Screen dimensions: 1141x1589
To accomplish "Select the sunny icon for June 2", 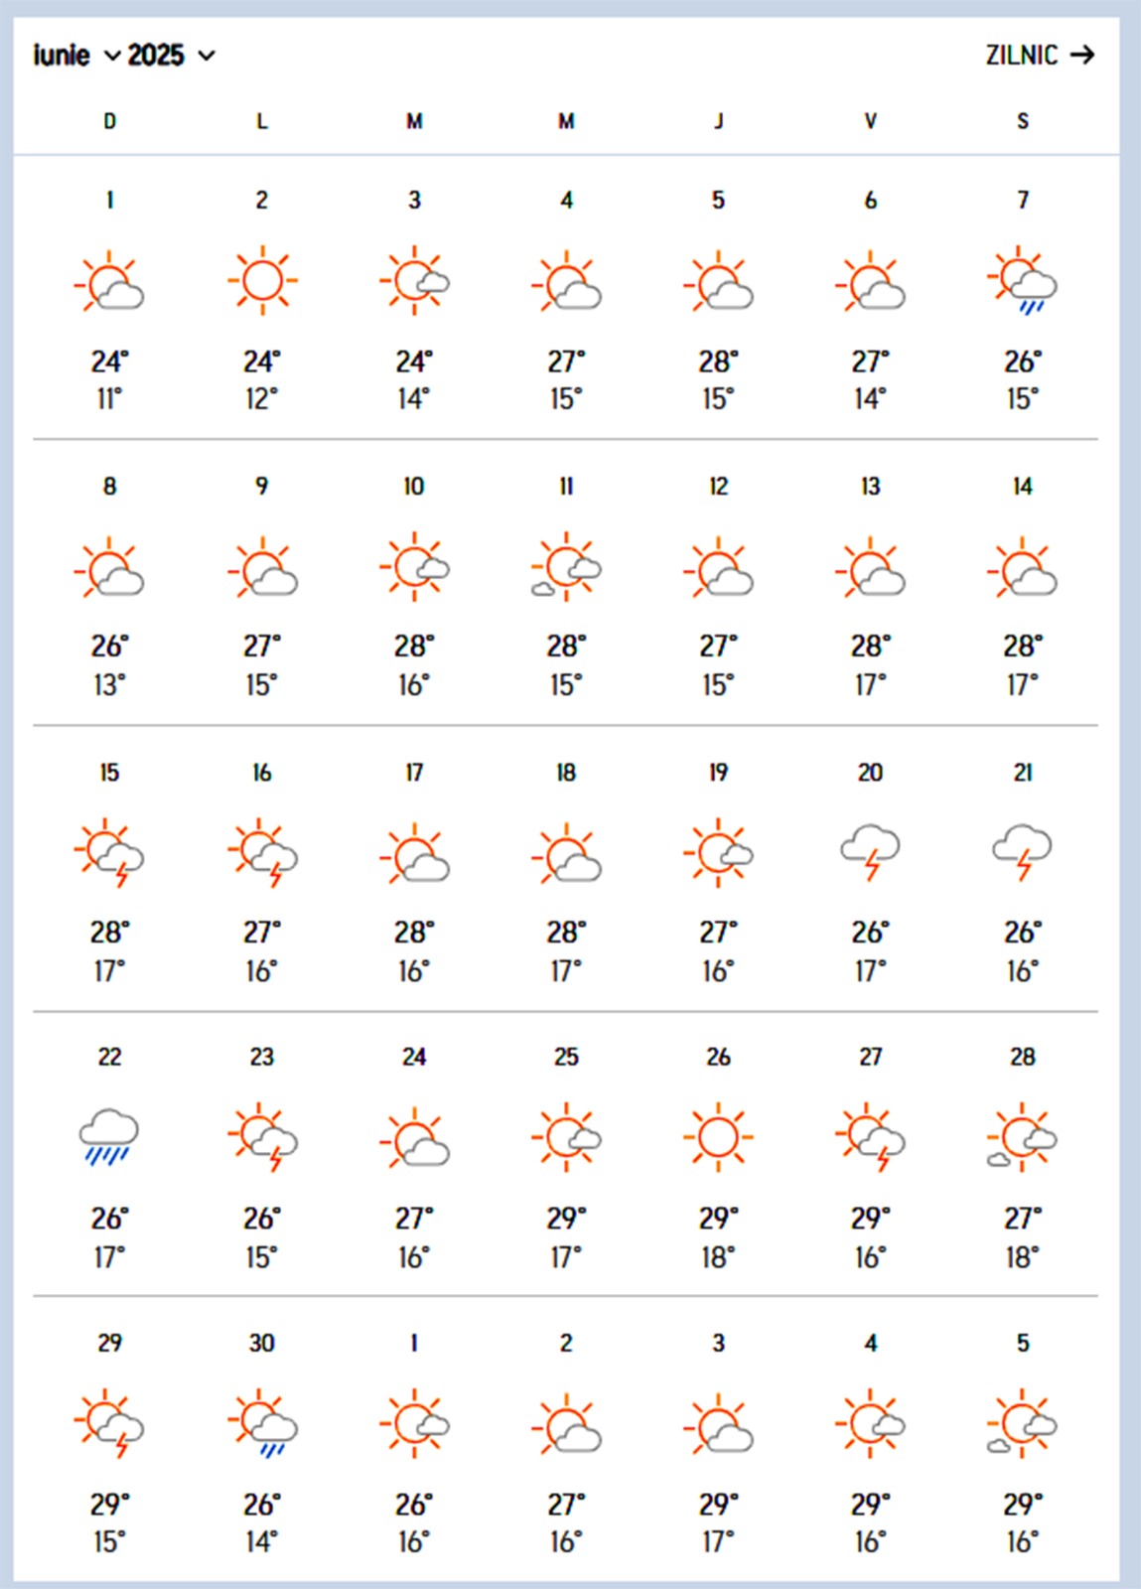I will pyautogui.click(x=262, y=281).
